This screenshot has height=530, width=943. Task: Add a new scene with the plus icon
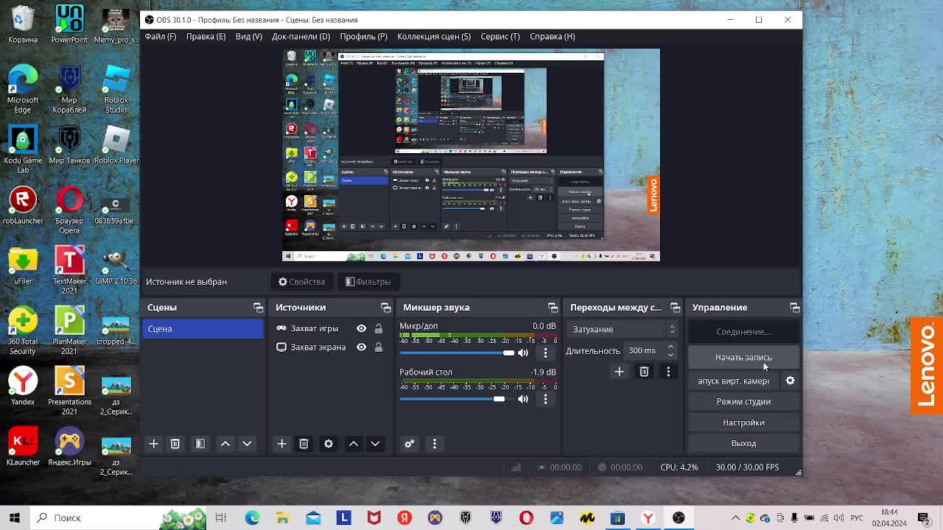[153, 444]
